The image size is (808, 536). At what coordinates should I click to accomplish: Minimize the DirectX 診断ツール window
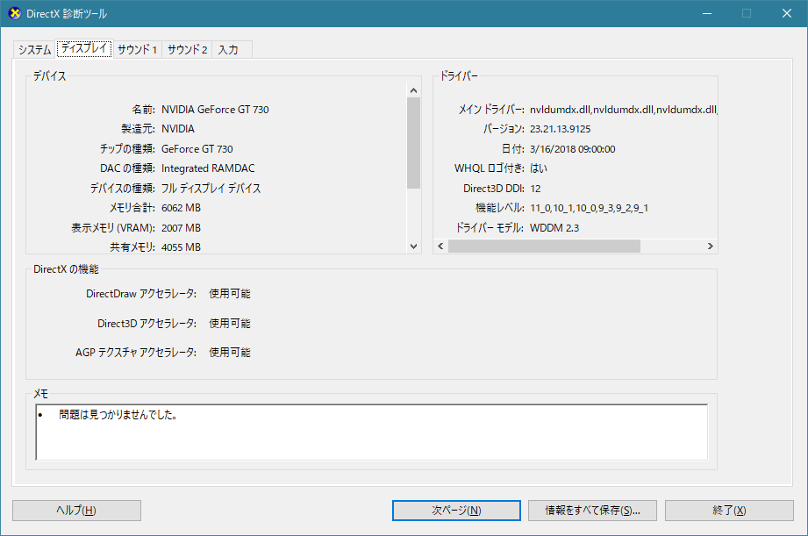tap(705, 13)
